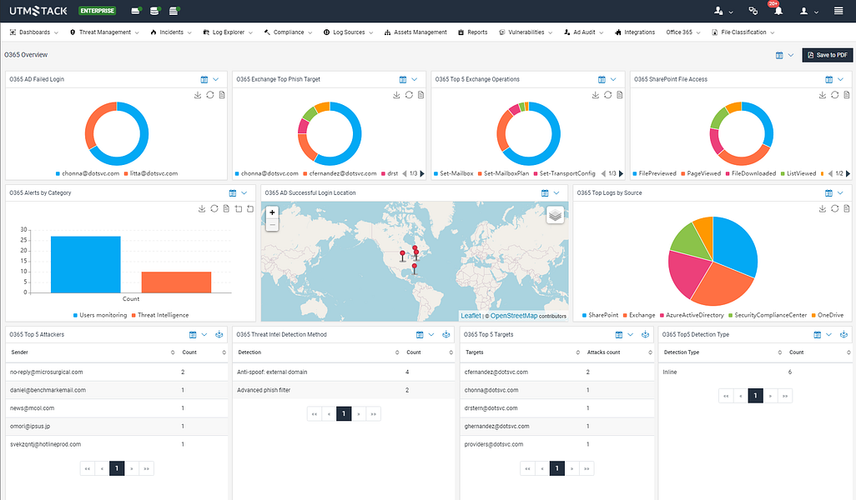Download the Exchange Top Phish Target chart
This screenshot has height=500, width=856.
click(x=396, y=95)
